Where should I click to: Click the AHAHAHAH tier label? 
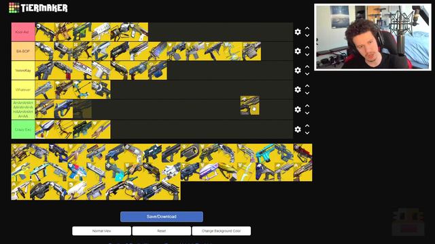[x=23, y=110]
